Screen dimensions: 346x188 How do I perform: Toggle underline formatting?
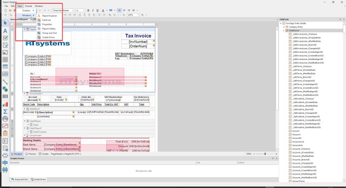(97, 10)
